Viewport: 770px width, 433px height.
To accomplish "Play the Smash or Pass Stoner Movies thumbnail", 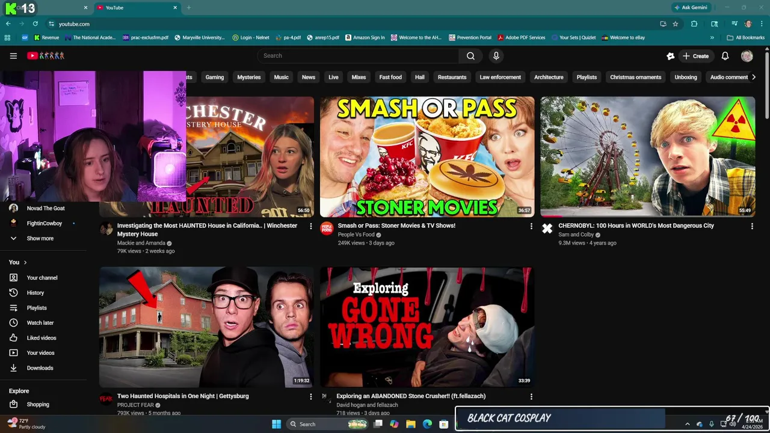I will 427,156.
